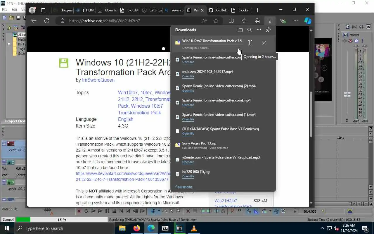Click Stop in Vegas transport bar
Screen dimensions: 374x234
pyautogui.click(x=114, y=211)
